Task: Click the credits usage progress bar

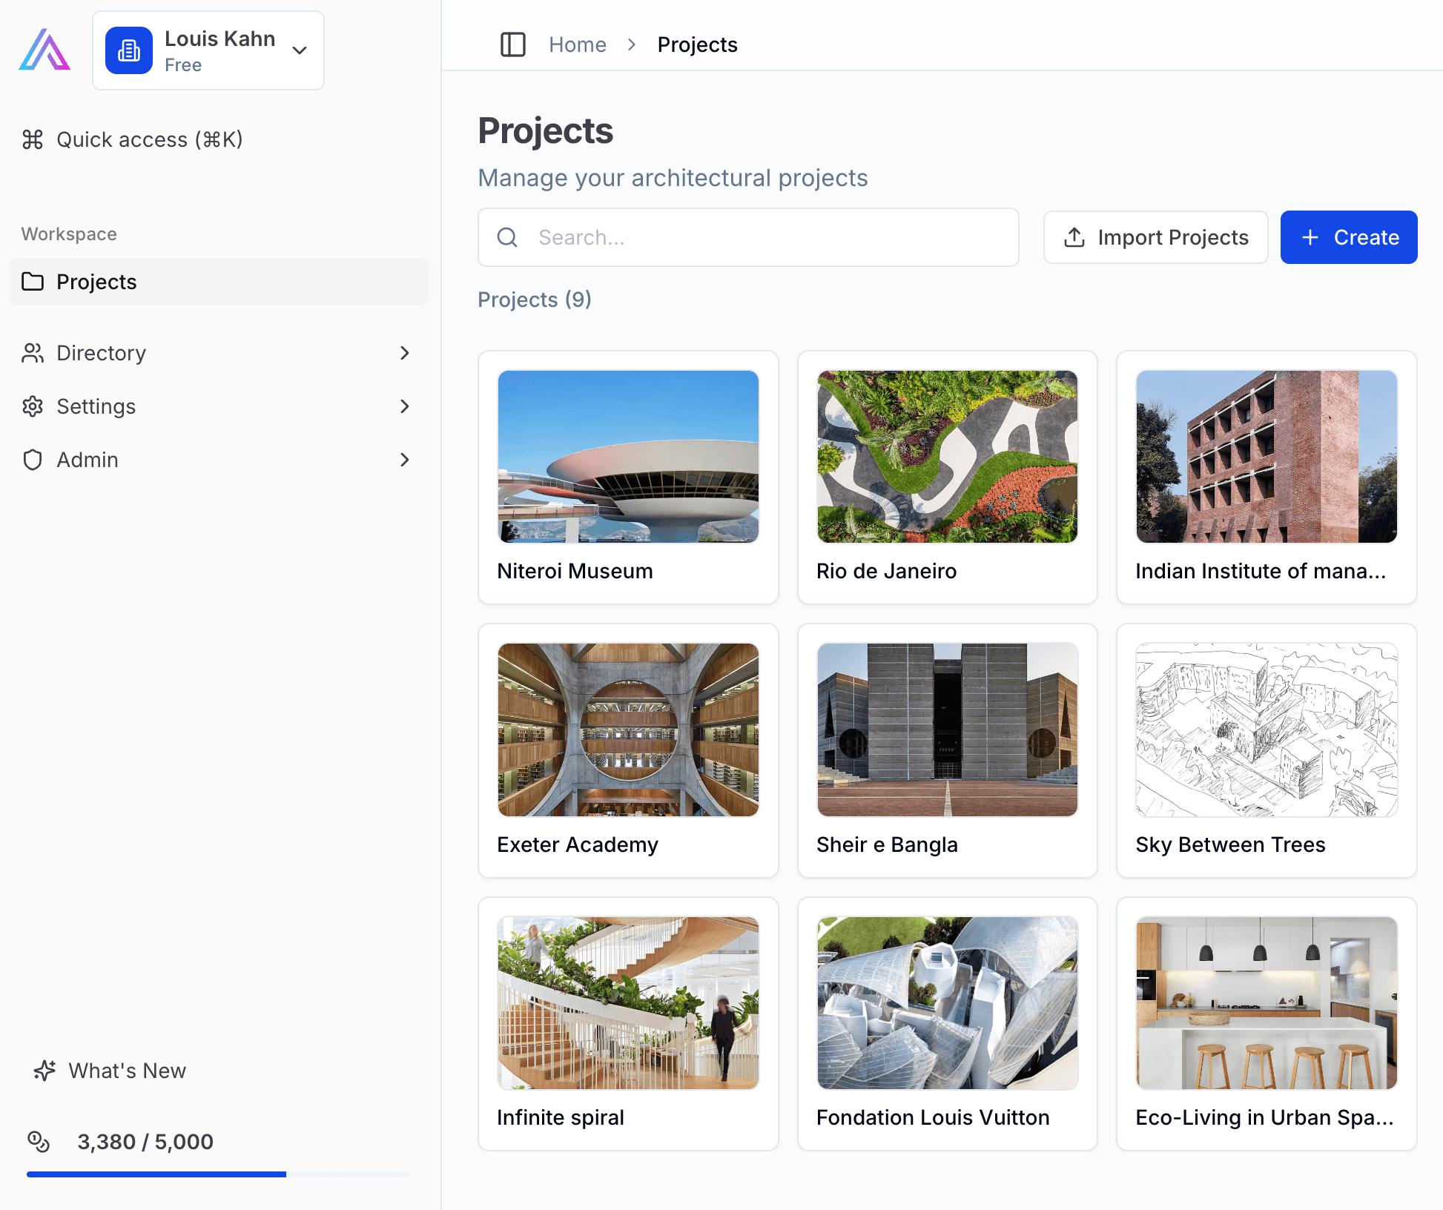Action: (x=219, y=1174)
